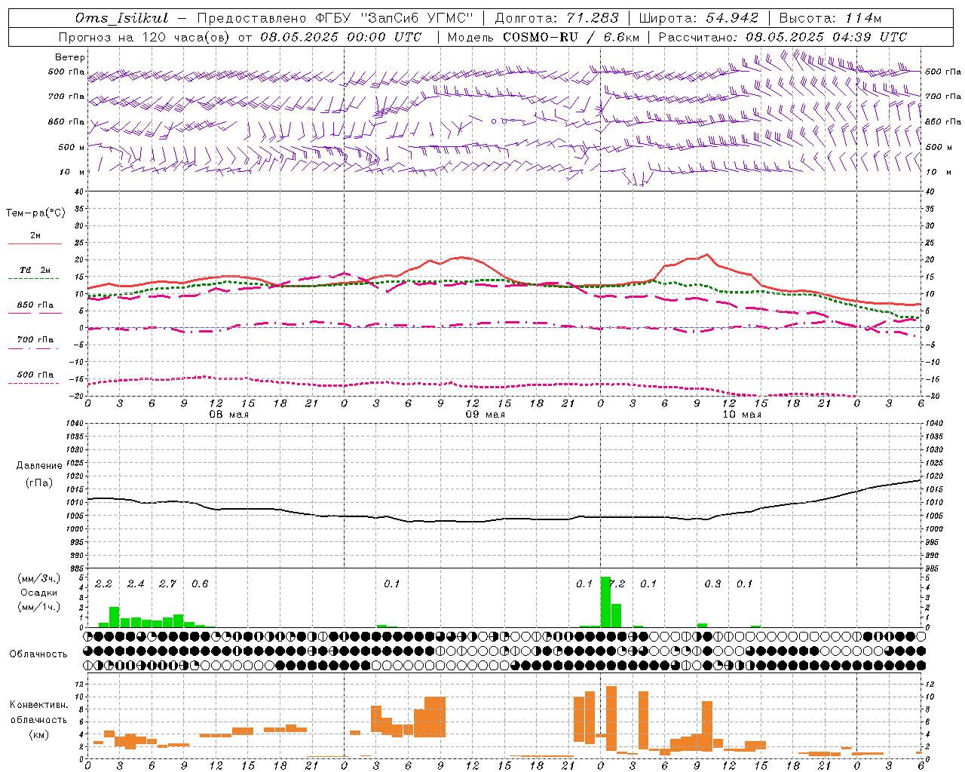965x772 pixels.
Task: Click the 2.2 three-hour precipitation value
Action: click(103, 584)
